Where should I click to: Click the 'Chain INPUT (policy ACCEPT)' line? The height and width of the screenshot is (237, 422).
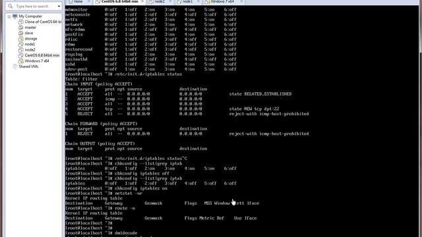tap(99, 84)
